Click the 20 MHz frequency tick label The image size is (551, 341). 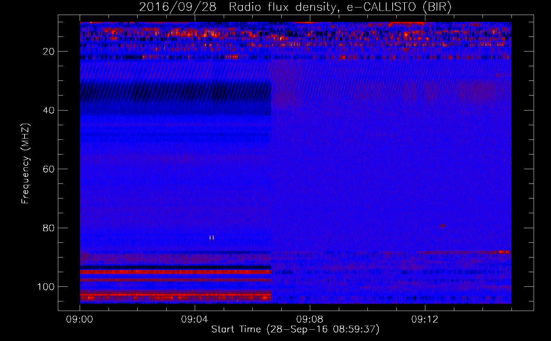[49, 51]
